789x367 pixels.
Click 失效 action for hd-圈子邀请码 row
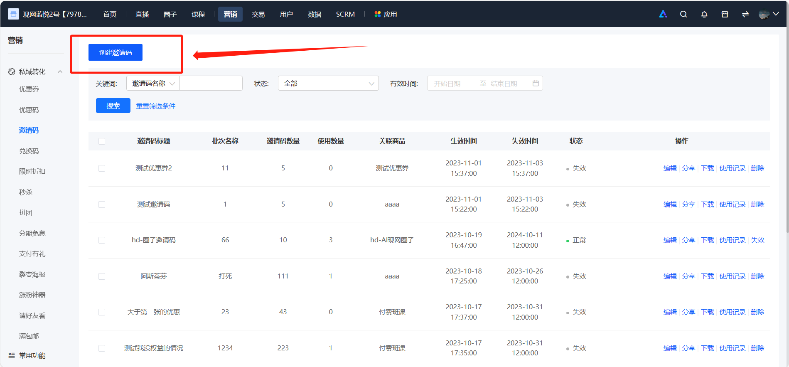click(x=757, y=240)
